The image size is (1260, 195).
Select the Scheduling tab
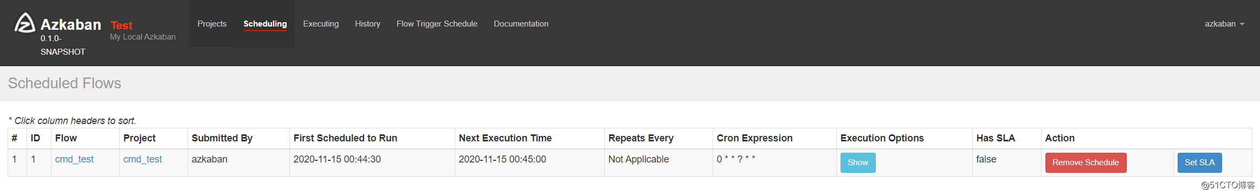(265, 24)
